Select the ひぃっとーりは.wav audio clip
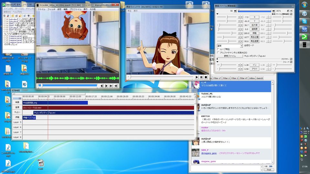Screen dimensions: 310x174 pos(108,108)
